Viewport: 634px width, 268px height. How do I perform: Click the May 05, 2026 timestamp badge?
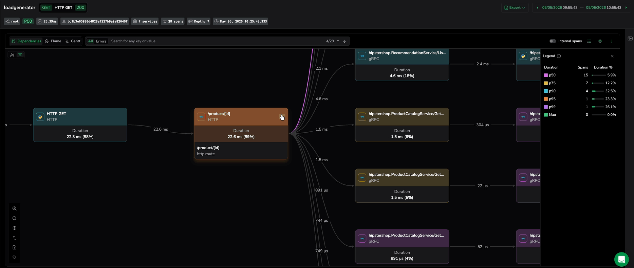pyautogui.click(x=241, y=21)
